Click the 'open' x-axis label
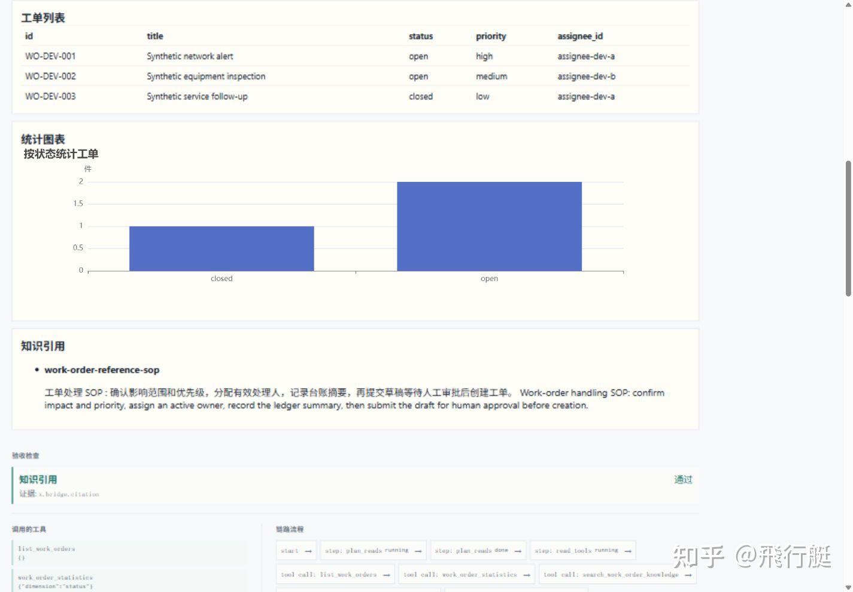The width and height of the screenshot is (853, 592). (489, 279)
